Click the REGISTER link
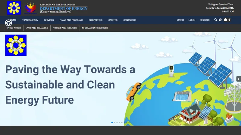 point(205,20)
